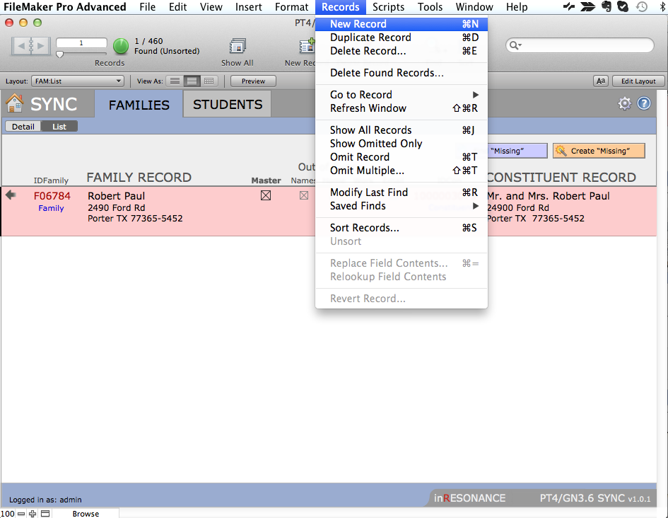Viewport: 668px width, 518px height.
Task: Click the green found set pie icon
Action: point(121,46)
